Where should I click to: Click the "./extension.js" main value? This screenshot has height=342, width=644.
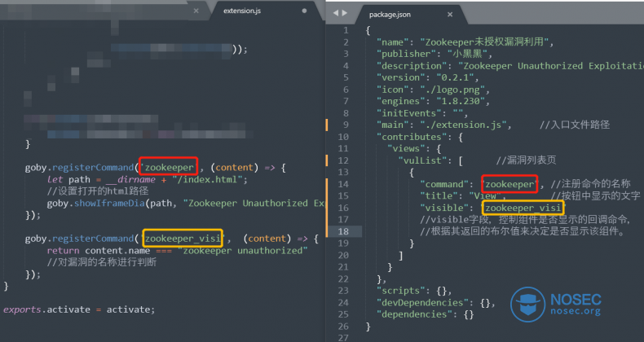463,125
